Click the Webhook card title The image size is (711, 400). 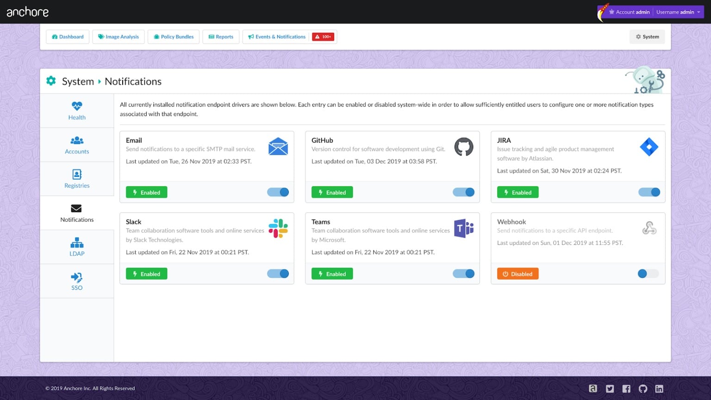click(x=511, y=222)
